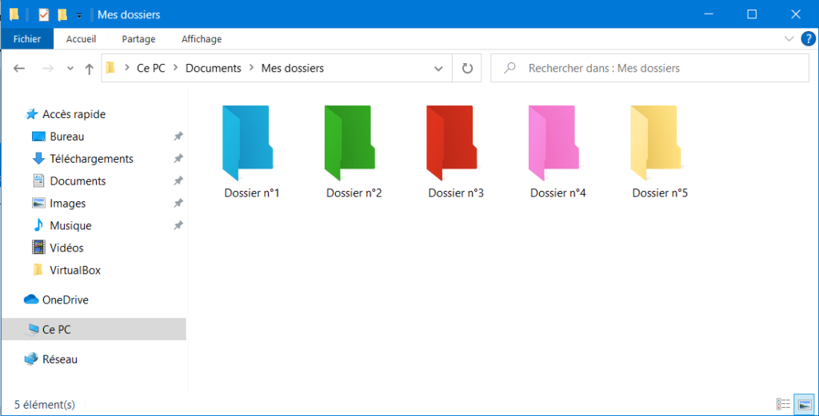This screenshot has height=416, width=819.
Task: Switch to the Accueil ribbon tab
Action: click(81, 39)
